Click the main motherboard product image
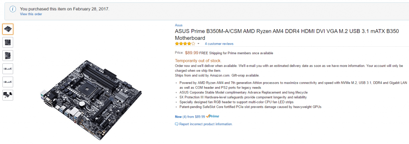Viewport: 409px width, 144px height. (91, 100)
